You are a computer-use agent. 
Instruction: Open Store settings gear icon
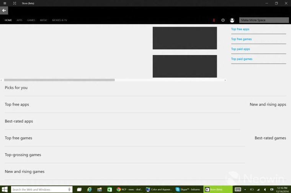point(223,20)
